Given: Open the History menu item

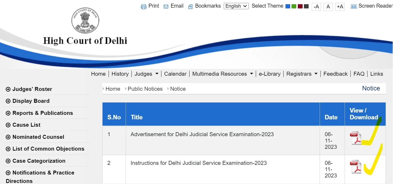Looking at the screenshot, I should click(x=120, y=74).
